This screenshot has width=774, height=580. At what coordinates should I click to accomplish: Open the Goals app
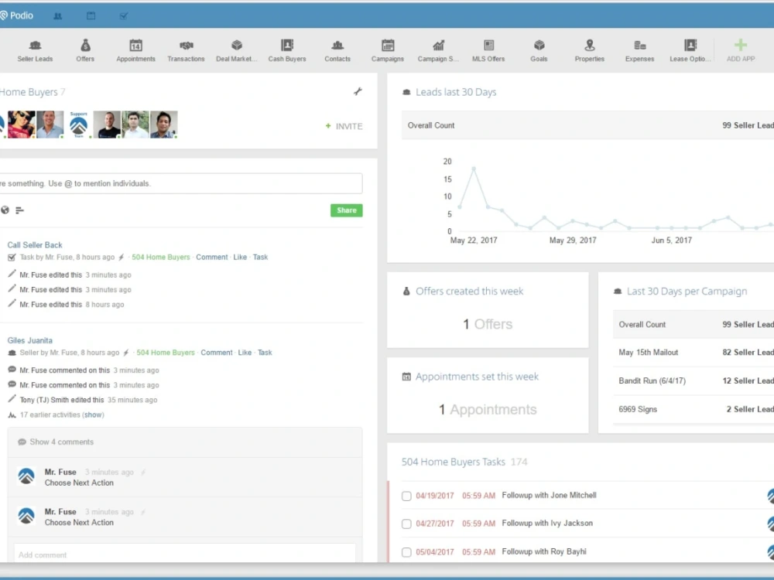pyautogui.click(x=539, y=51)
